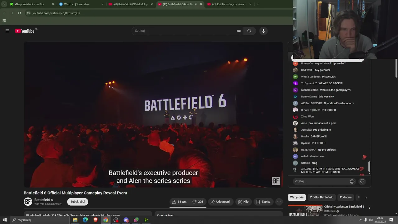Go to YouTube home via logo
This screenshot has height=224, width=398.
tap(25, 31)
